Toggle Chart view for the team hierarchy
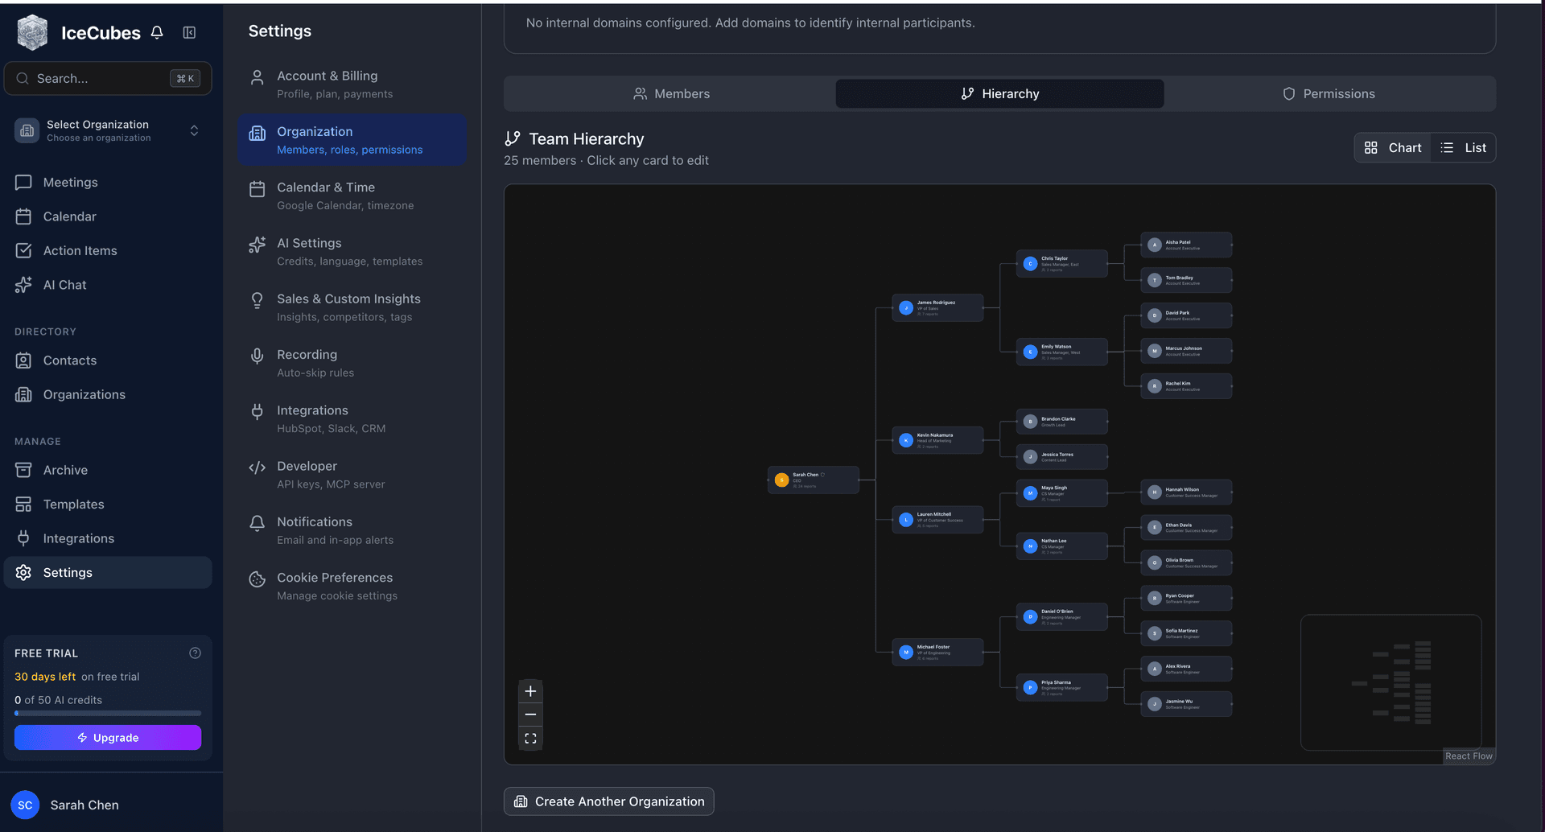Image resolution: width=1545 pixels, height=832 pixels. click(1393, 147)
